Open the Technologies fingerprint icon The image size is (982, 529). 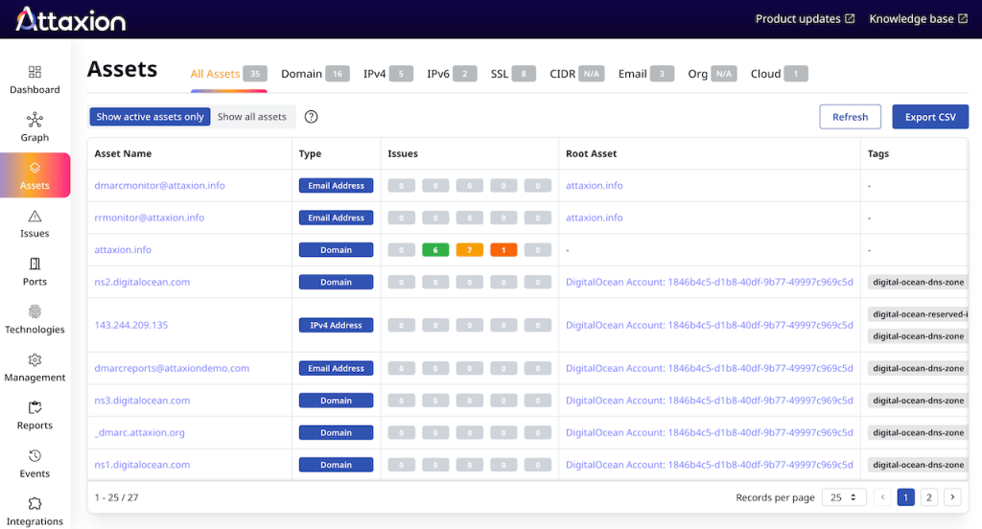[35, 311]
